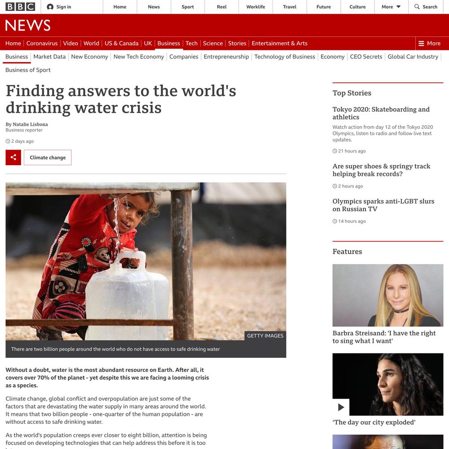Screen dimensions: 449x449
Task: Click the main article water photo
Action: [146, 261]
